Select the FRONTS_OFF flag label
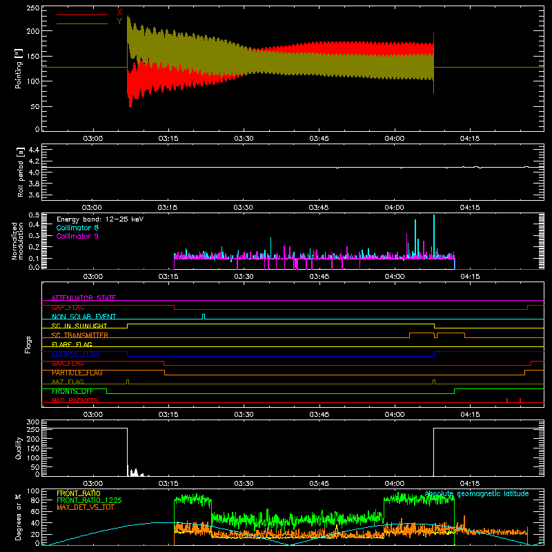Viewport: 552px width, 552px height. (x=72, y=391)
